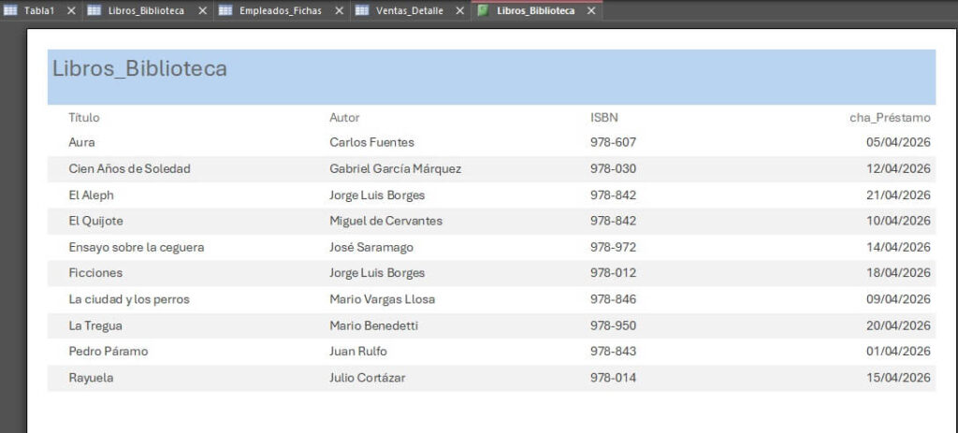Click loan date 09/04/2026
Image resolution: width=958 pixels, height=433 pixels.
pyautogui.click(x=899, y=298)
